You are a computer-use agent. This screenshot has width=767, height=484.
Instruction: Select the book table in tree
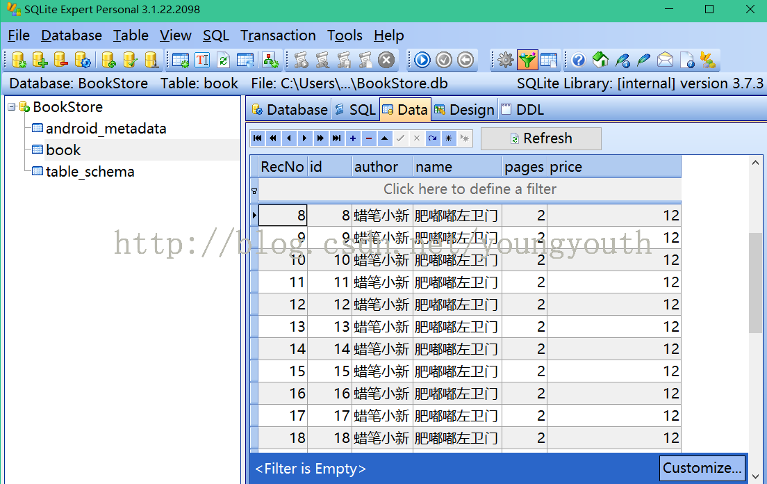tap(63, 150)
